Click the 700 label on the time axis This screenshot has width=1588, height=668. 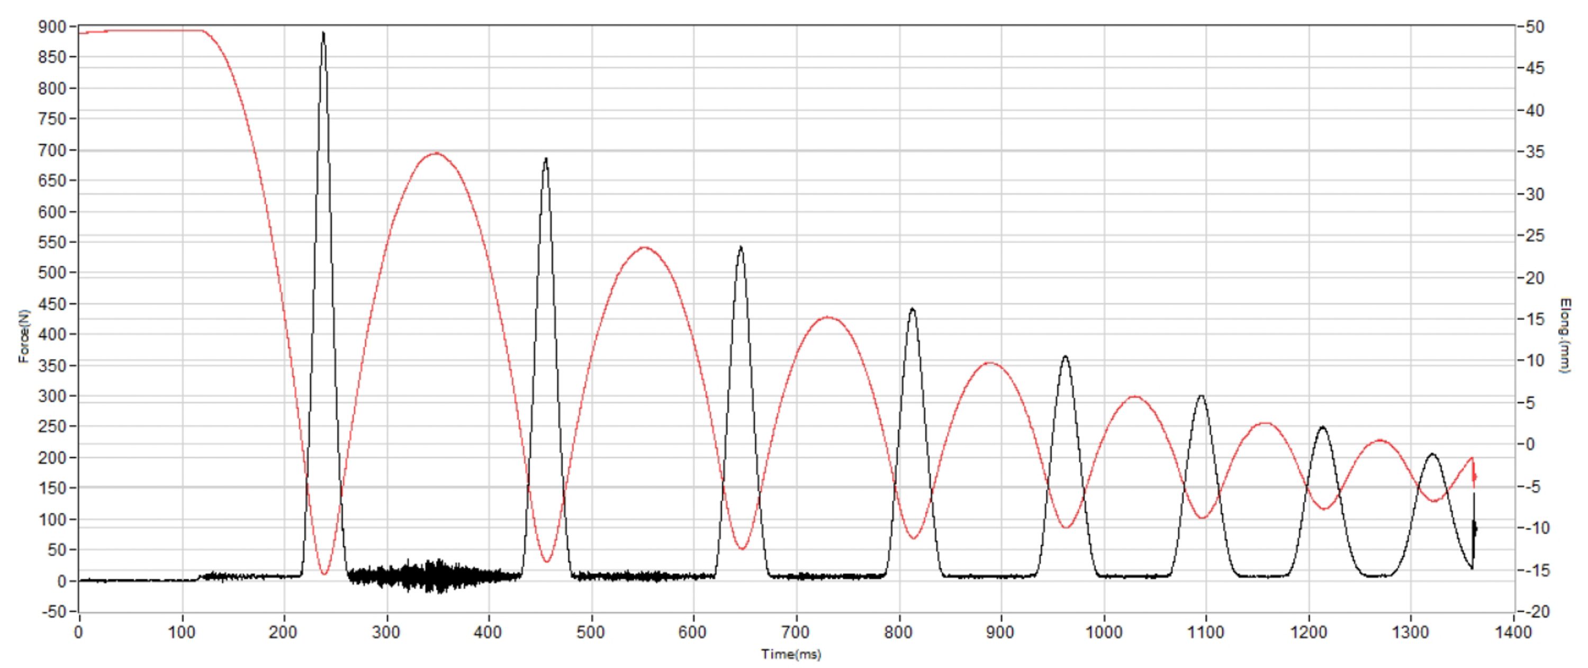tap(795, 632)
